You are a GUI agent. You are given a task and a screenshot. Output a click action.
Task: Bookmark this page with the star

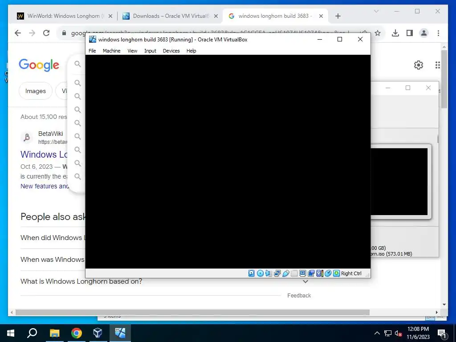pos(378,33)
